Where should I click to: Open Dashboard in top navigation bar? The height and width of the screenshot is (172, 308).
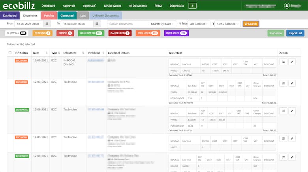click(48, 6)
